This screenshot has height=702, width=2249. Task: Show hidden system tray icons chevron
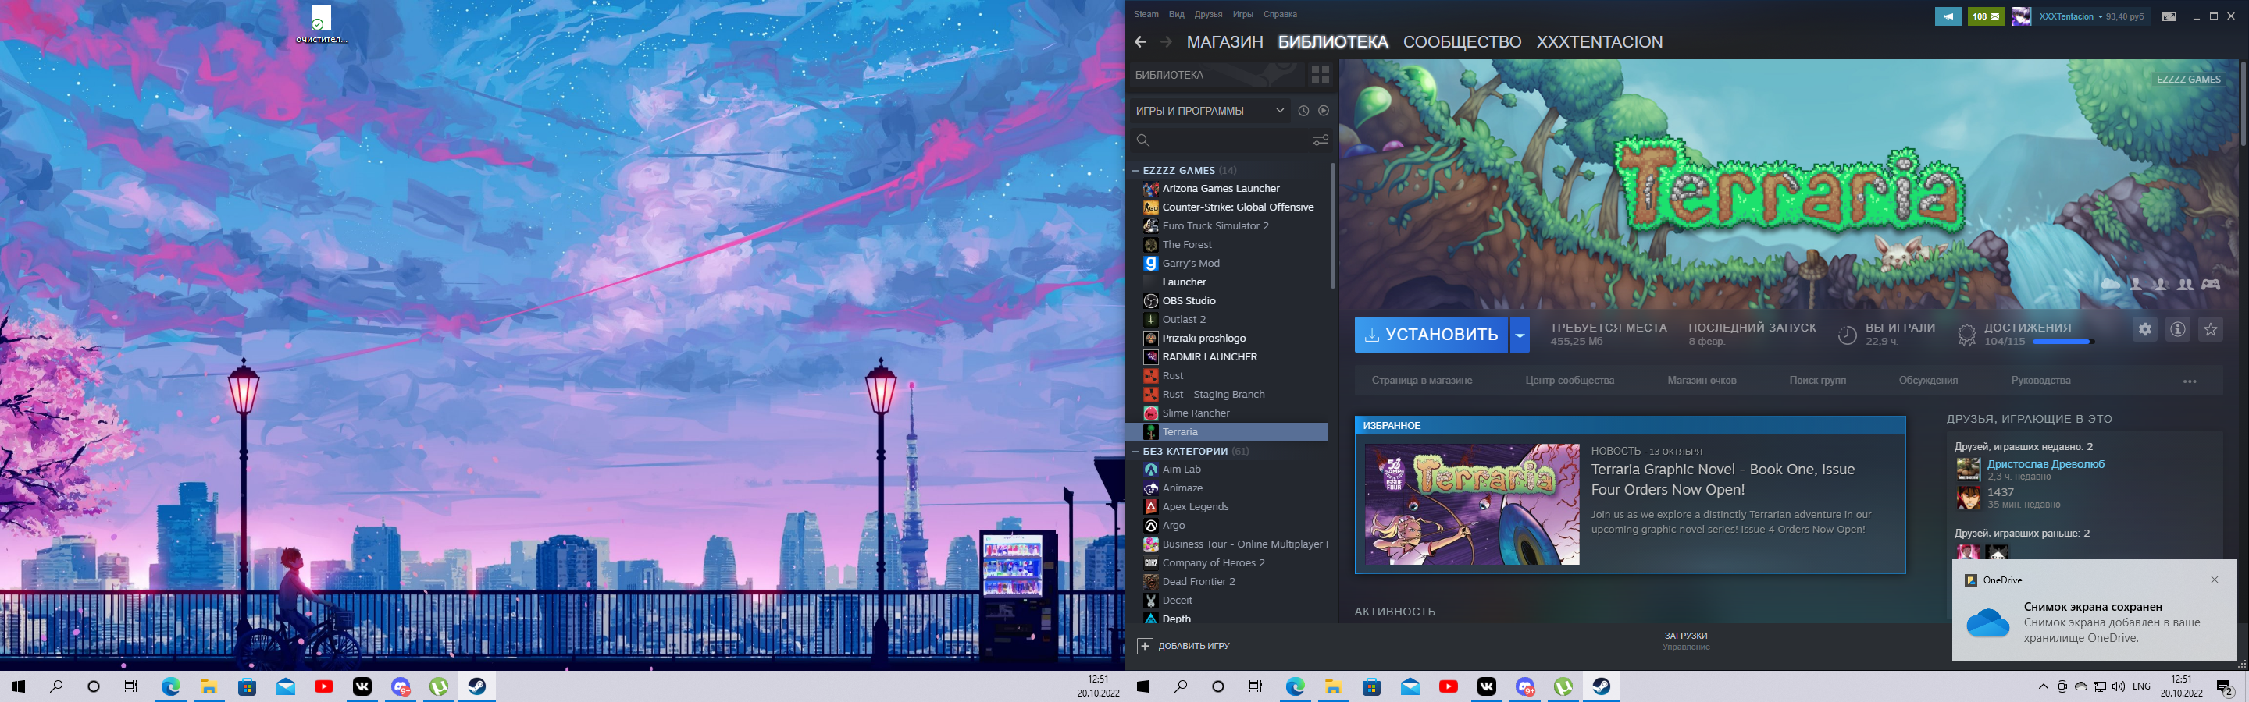2043,686
